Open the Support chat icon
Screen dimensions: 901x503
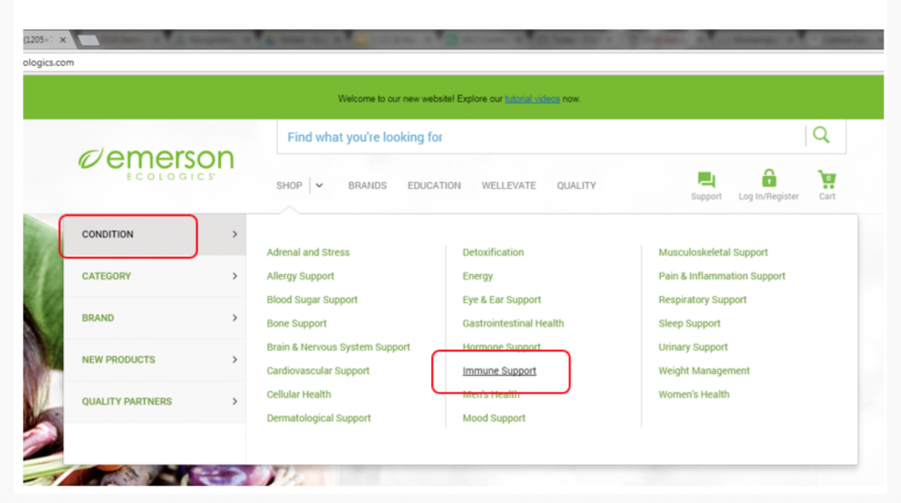coord(707,179)
